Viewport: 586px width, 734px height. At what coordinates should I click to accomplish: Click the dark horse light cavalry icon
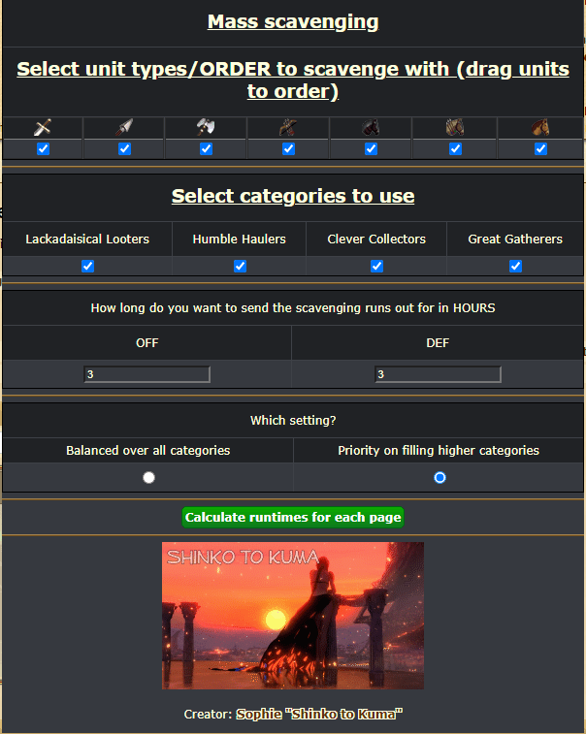[x=371, y=127]
